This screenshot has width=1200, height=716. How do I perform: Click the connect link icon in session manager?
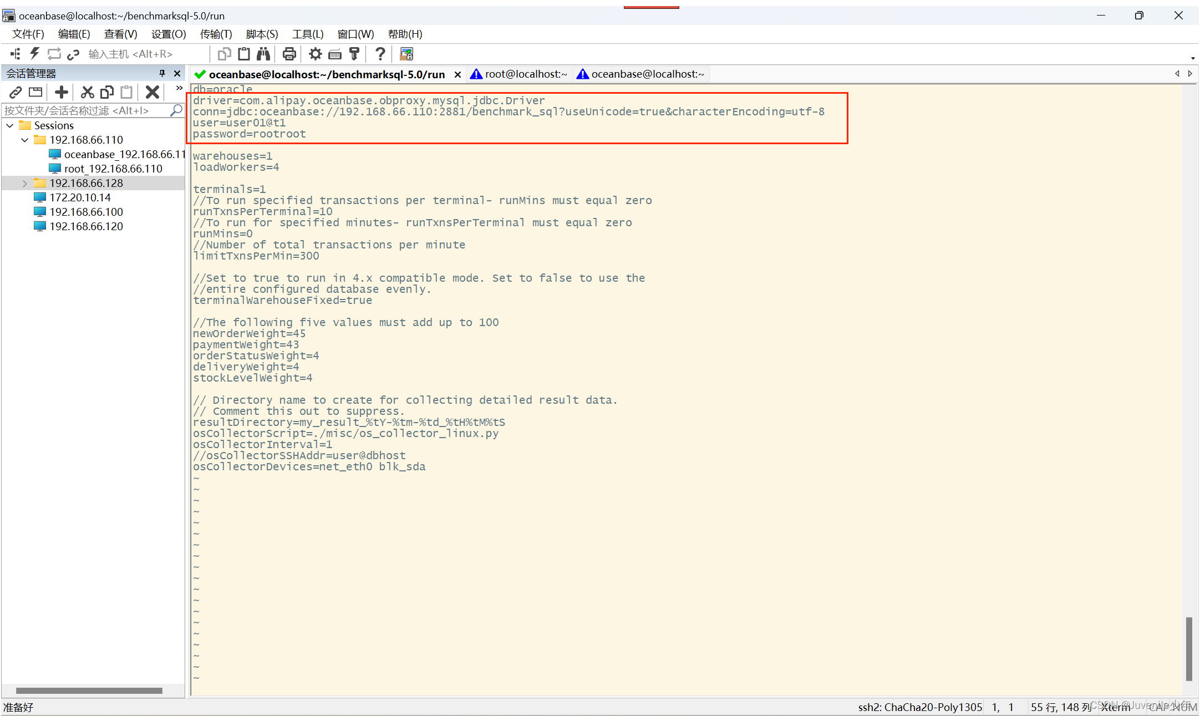point(16,92)
